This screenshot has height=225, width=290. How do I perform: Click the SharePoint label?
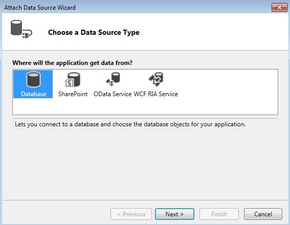(x=73, y=94)
